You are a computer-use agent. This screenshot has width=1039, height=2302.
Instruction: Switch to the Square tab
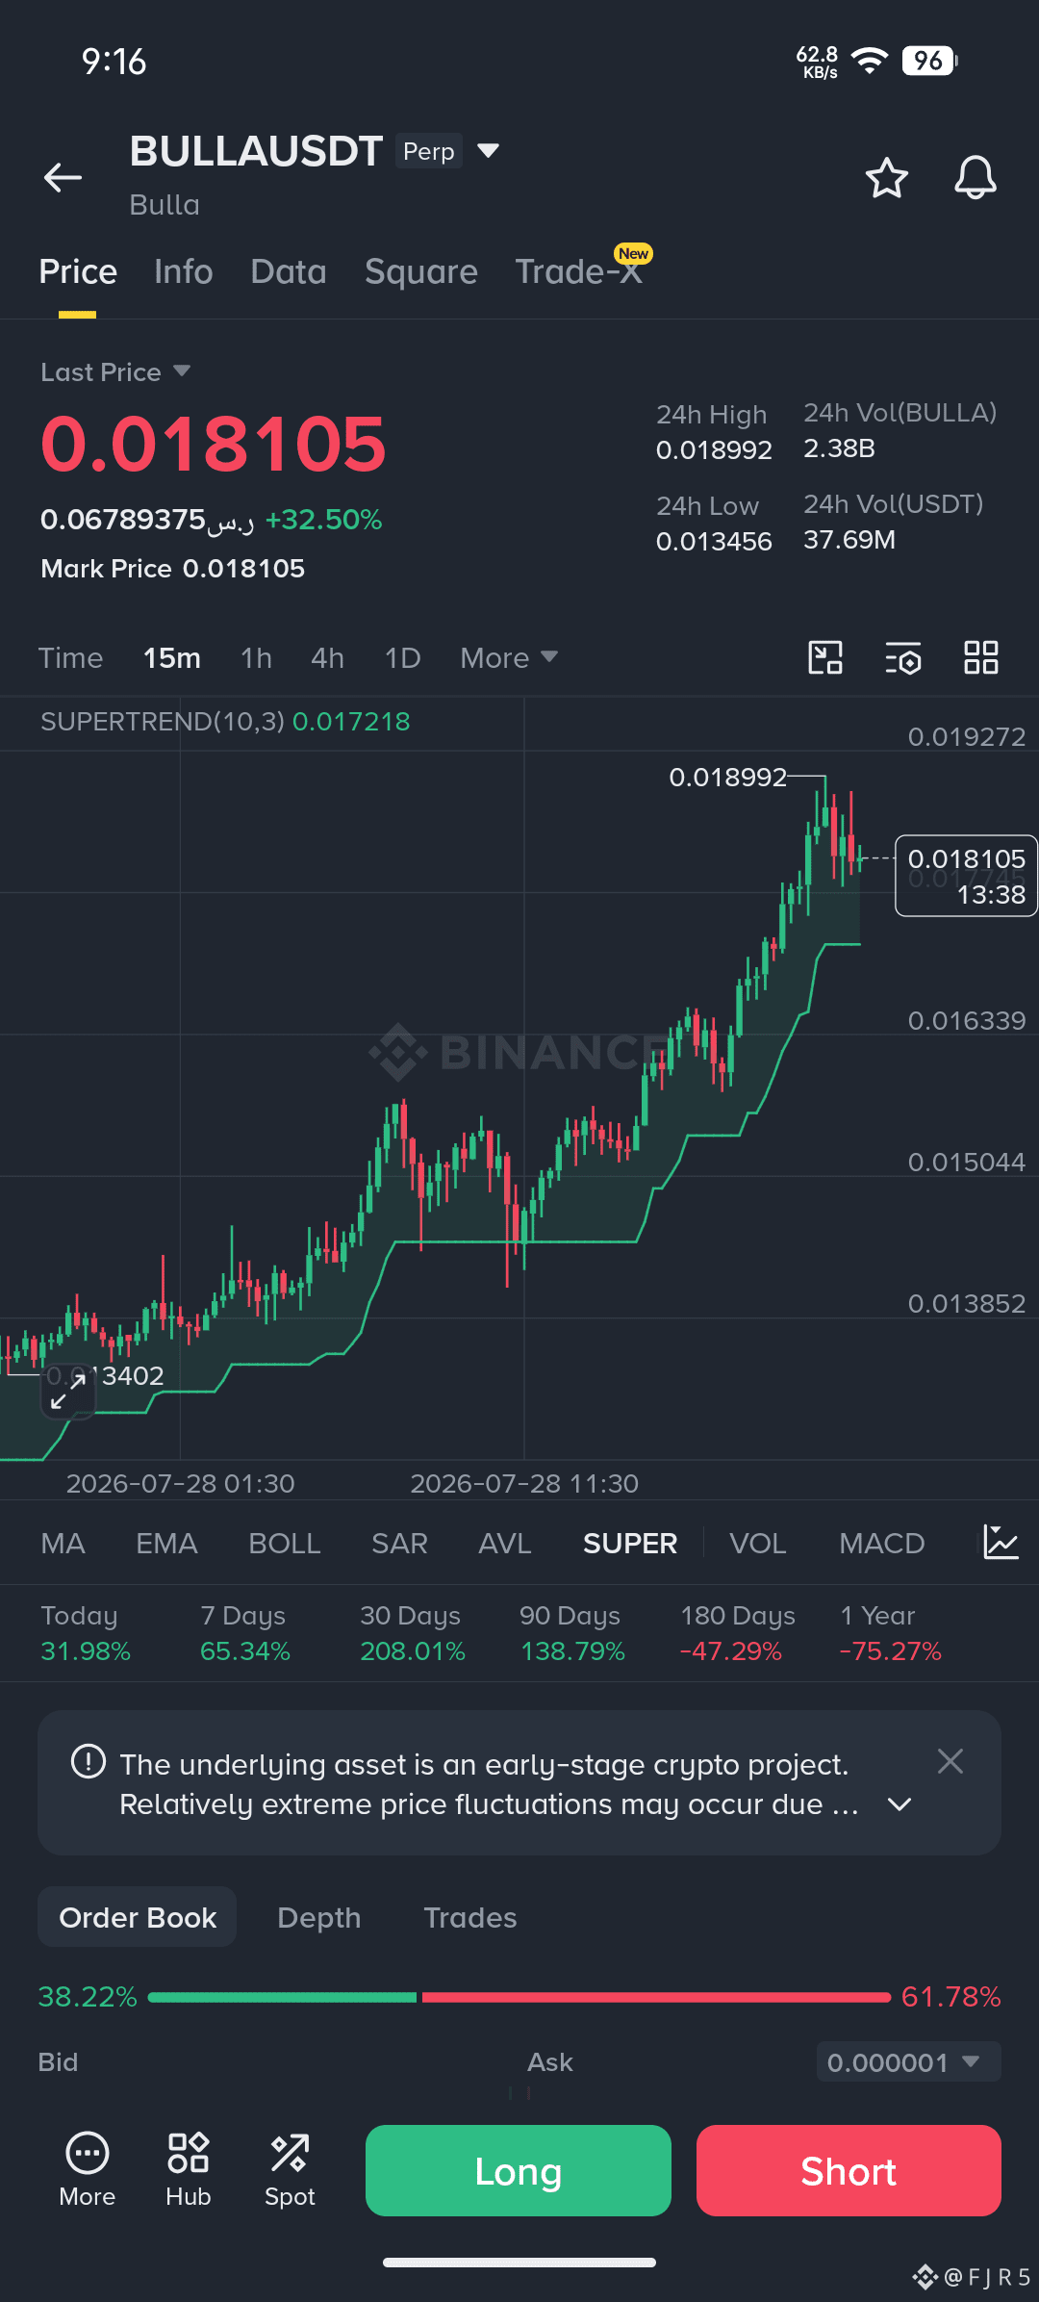pyautogui.click(x=421, y=272)
